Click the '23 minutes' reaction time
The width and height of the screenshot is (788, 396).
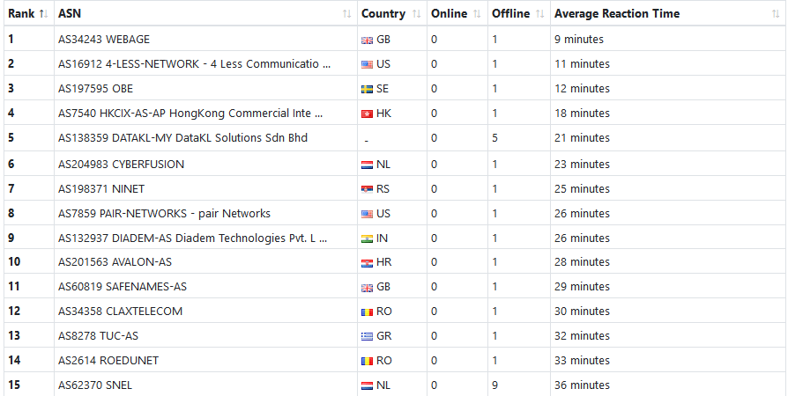582,165
